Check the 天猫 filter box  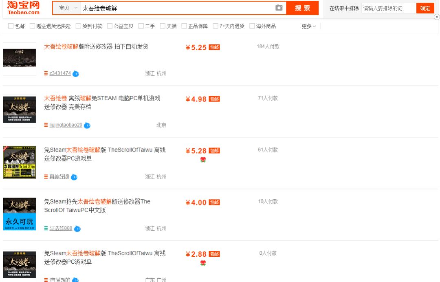(x=163, y=26)
